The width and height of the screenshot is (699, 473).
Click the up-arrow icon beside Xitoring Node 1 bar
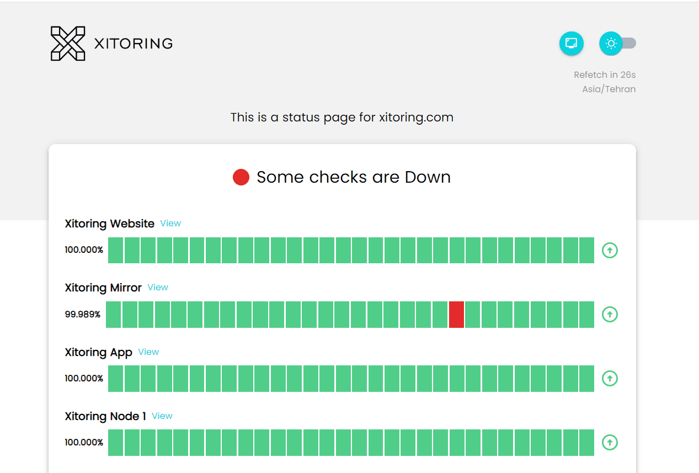610,442
